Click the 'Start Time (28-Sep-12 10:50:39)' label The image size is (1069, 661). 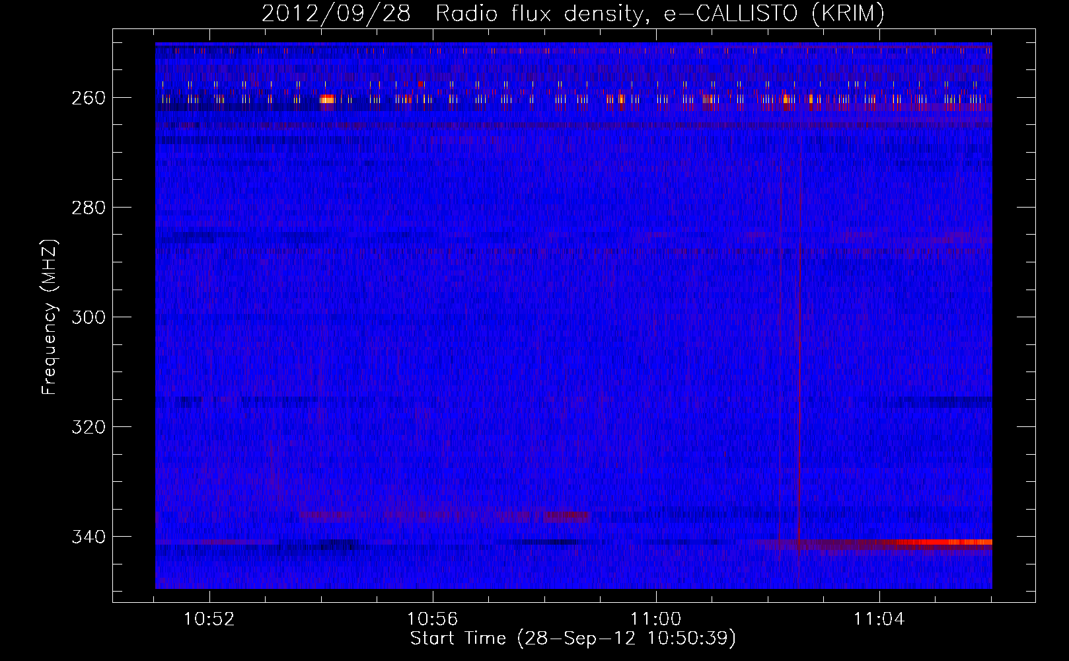tap(573, 639)
